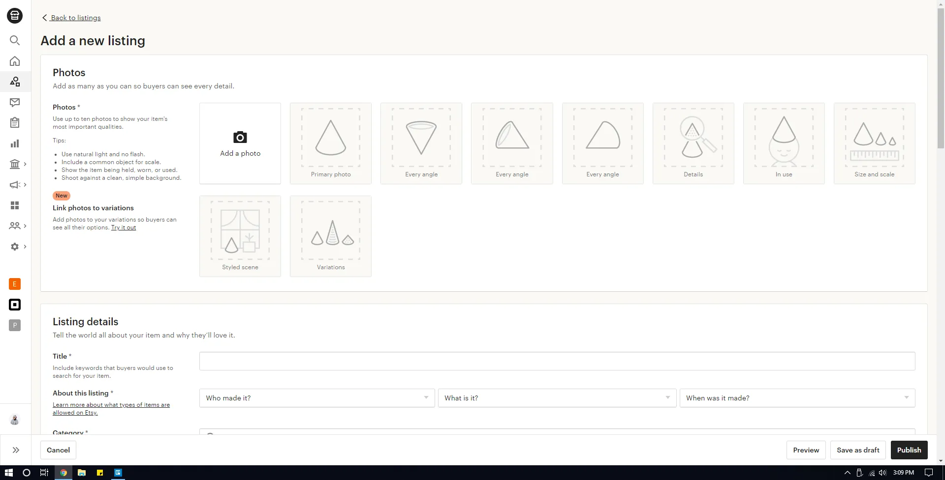Image resolution: width=945 pixels, height=480 pixels.
Task: Select the Square sales channel icon
Action: click(x=15, y=305)
